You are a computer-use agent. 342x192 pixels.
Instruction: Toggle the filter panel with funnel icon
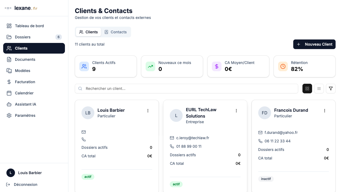click(x=331, y=88)
